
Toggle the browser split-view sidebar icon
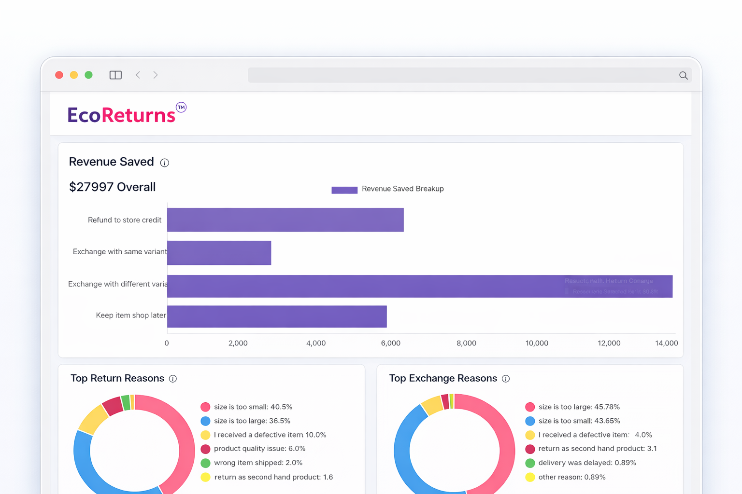click(x=115, y=75)
